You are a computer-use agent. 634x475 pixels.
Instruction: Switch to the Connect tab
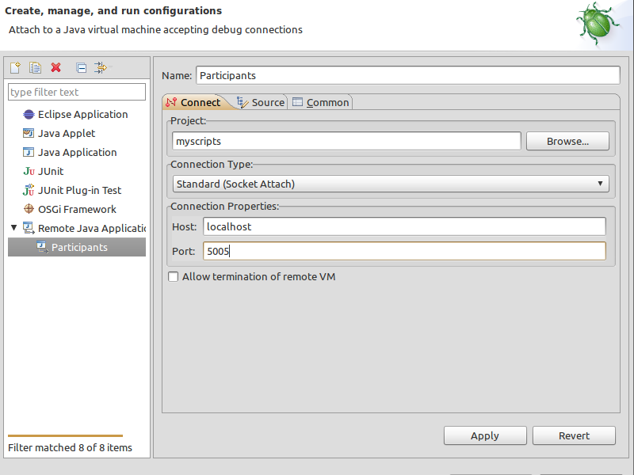[x=194, y=103]
